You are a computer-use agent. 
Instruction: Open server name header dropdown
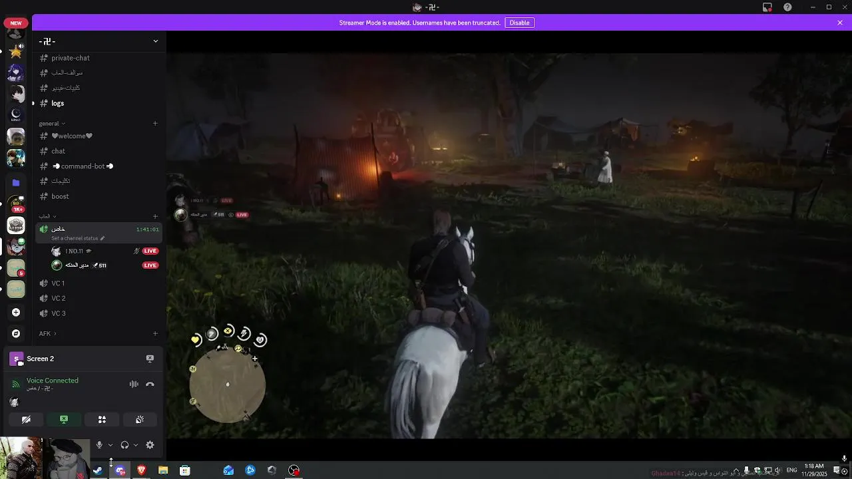coord(100,41)
